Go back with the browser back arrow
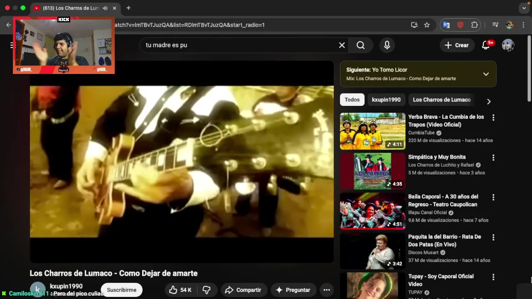Screen dimensions: 532x299 (9, 25)
